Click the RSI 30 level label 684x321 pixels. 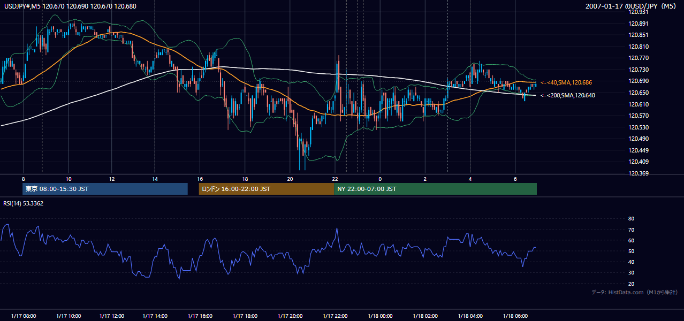[x=631, y=273]
